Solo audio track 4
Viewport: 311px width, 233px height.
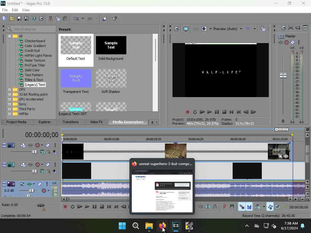pos(47,184)
